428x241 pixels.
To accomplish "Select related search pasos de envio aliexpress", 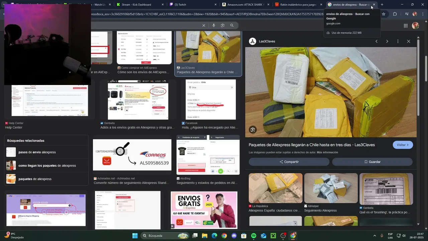I will tap(46, 152).
